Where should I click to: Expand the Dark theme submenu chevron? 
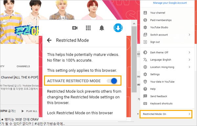[189, 52]
